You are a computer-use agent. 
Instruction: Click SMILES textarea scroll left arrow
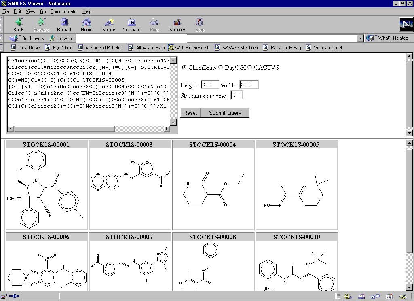(x=11, y=129)
